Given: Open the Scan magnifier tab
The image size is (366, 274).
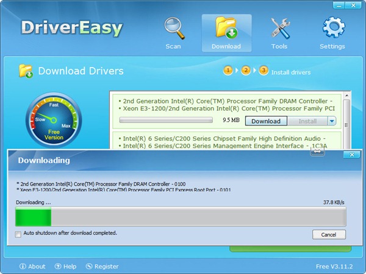Looking at the screenshot, I should pyautogui.click(x=174, y=33).
